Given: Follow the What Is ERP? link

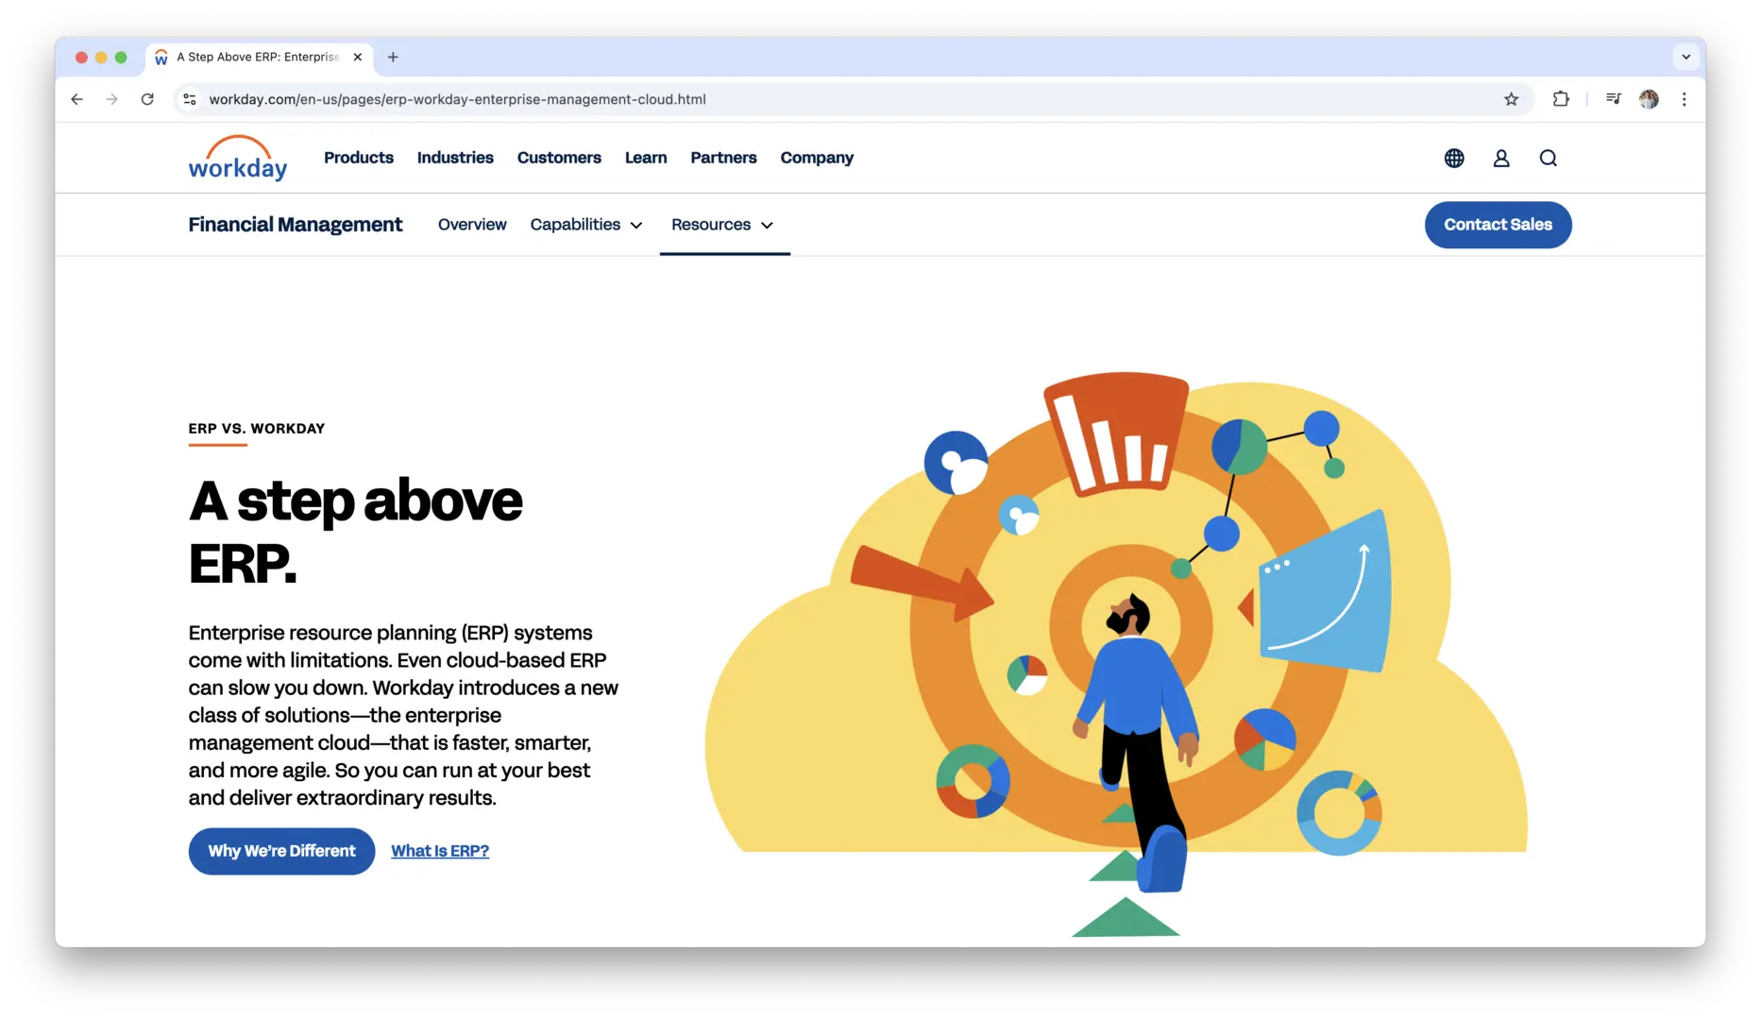Looking at the screenshot, I should 440,851.
